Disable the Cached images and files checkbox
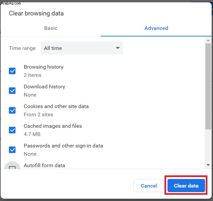 [x=12, y=130]
